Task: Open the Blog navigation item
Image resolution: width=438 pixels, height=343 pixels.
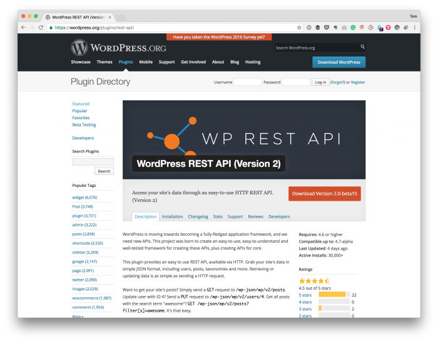Action: point(235,62)
